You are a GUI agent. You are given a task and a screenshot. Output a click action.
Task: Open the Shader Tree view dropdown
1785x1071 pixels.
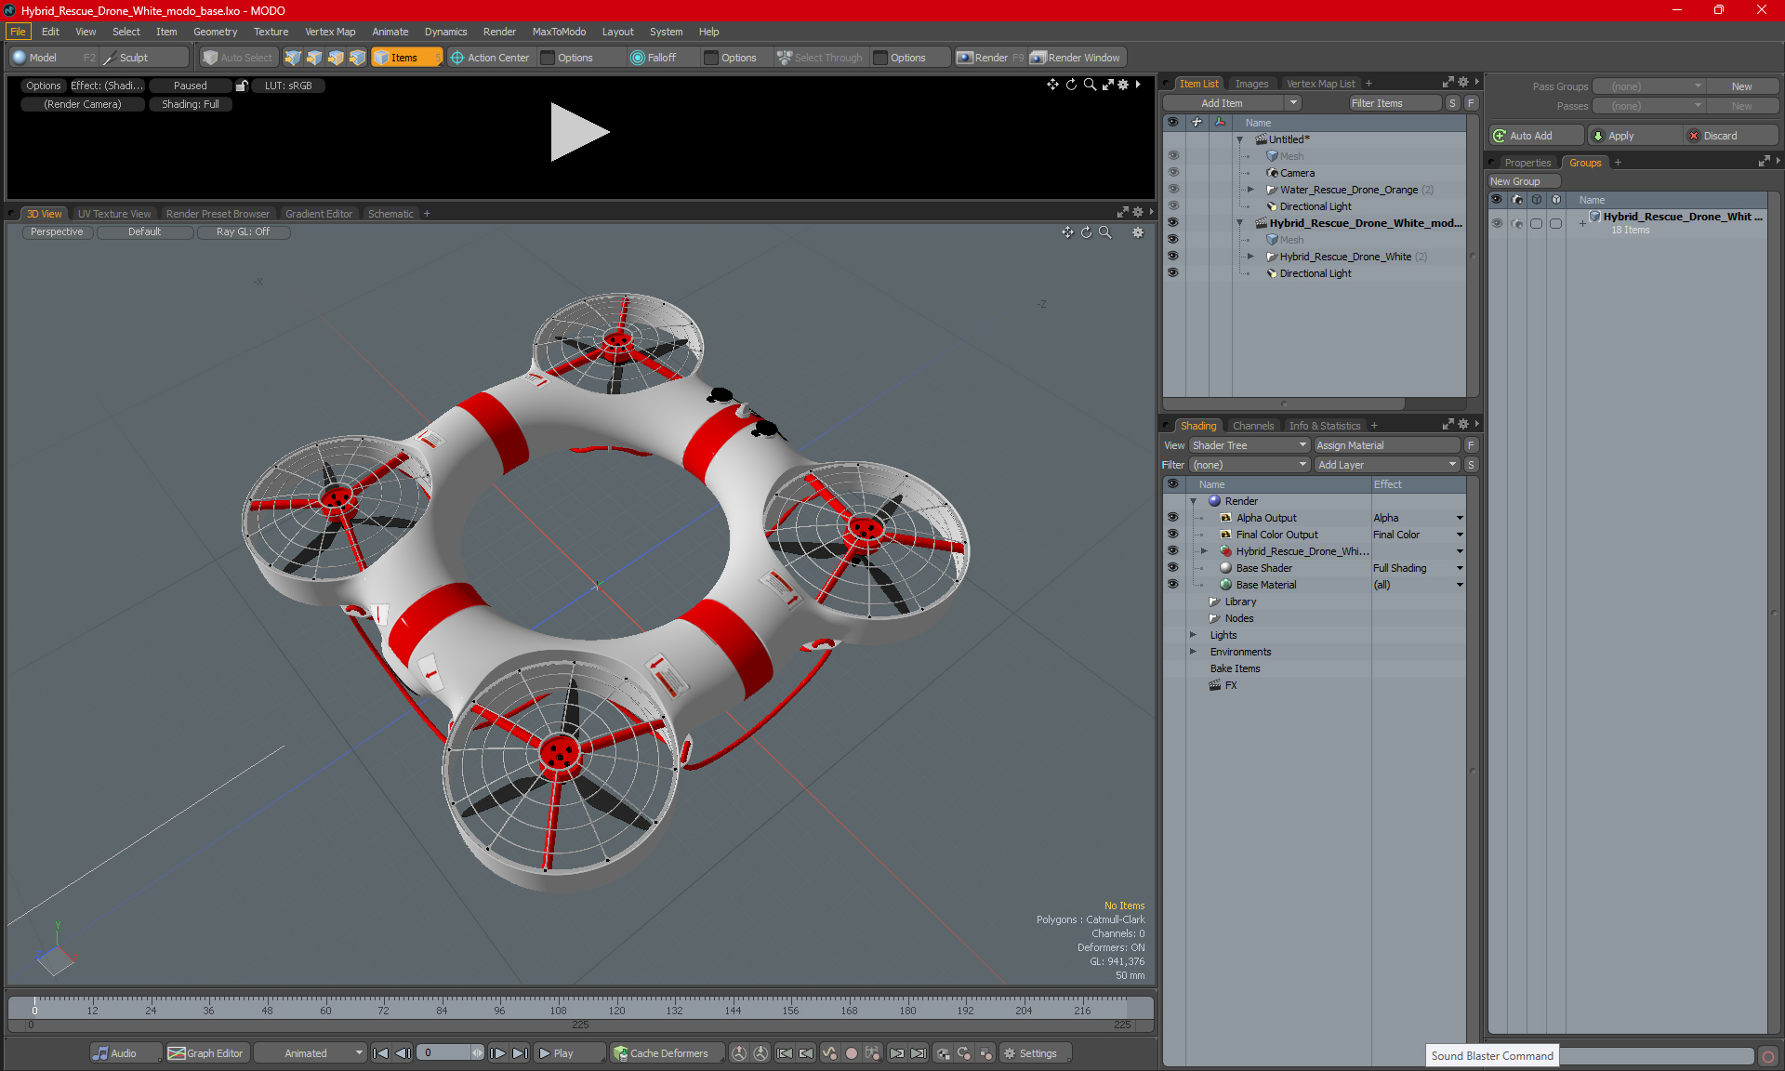1249,445
